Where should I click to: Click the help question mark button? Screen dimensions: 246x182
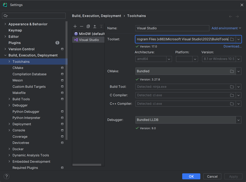pyautogui.click(x=6, y=177)
